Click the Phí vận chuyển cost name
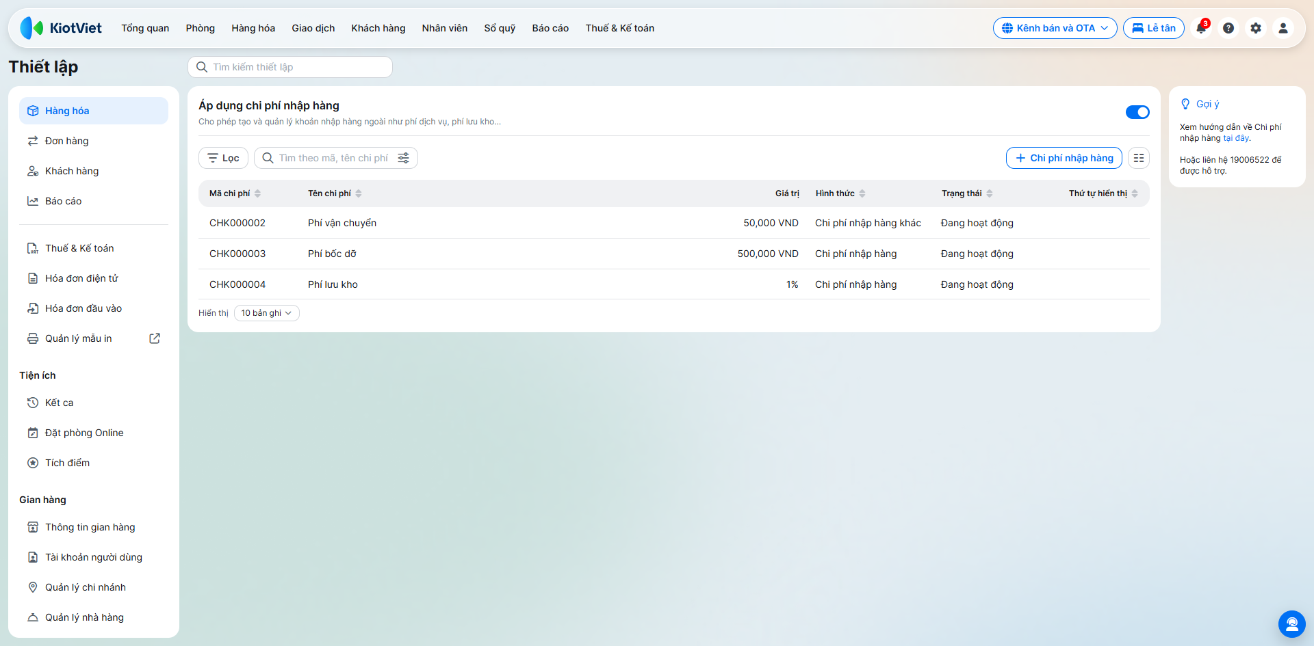1314x646 pixels. click(342, 223)
